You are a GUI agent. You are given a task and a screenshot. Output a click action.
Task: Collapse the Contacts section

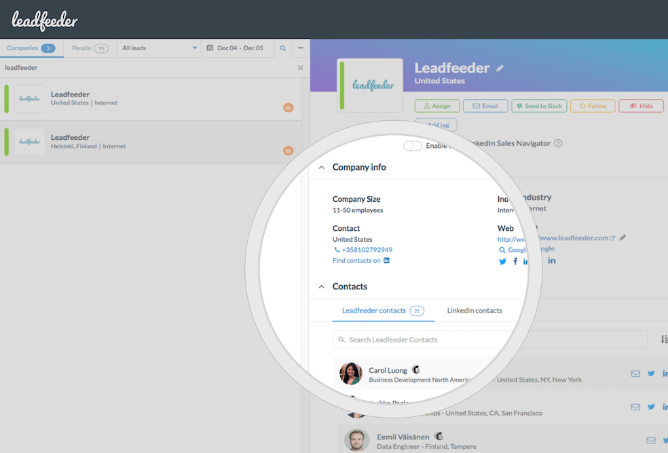(322, 287)
